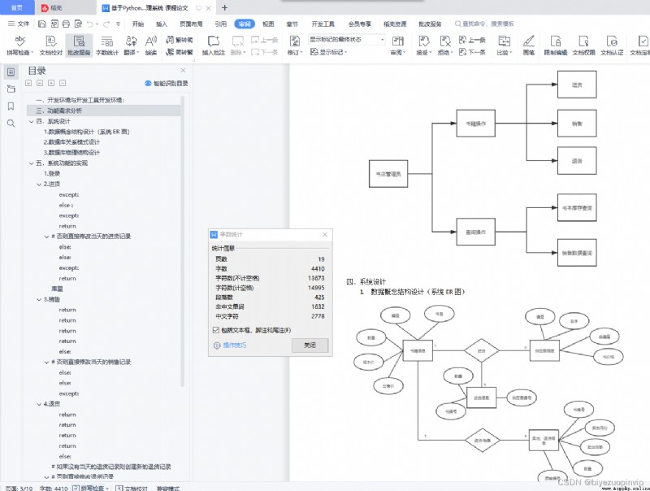Click the outline panel vertical scrollbar

click(182, 241)
